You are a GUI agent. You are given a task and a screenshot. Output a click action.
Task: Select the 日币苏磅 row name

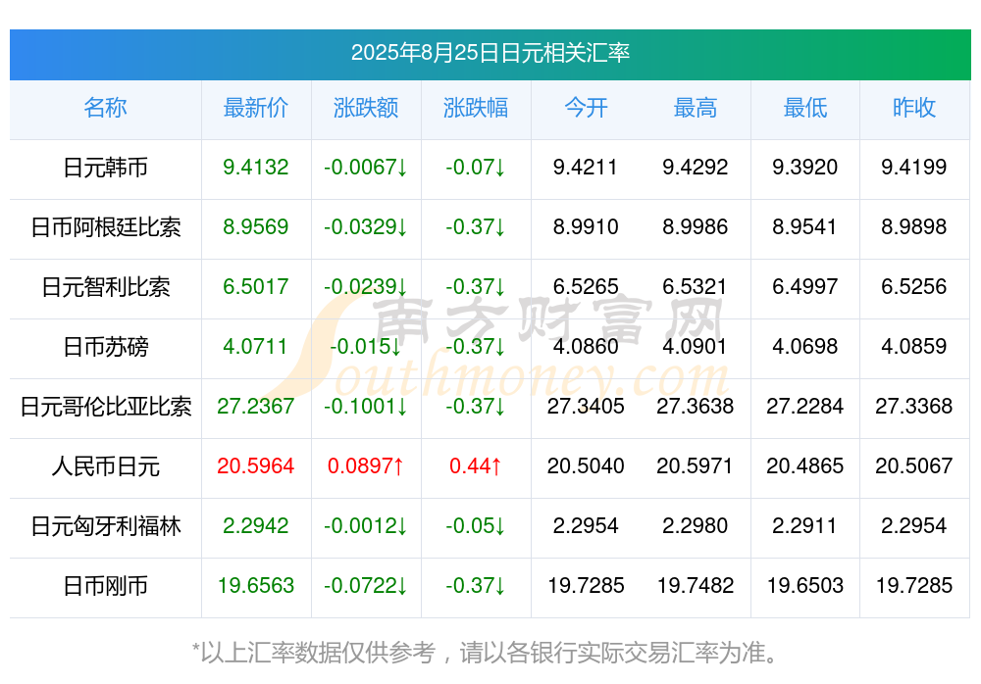[105, 346]
